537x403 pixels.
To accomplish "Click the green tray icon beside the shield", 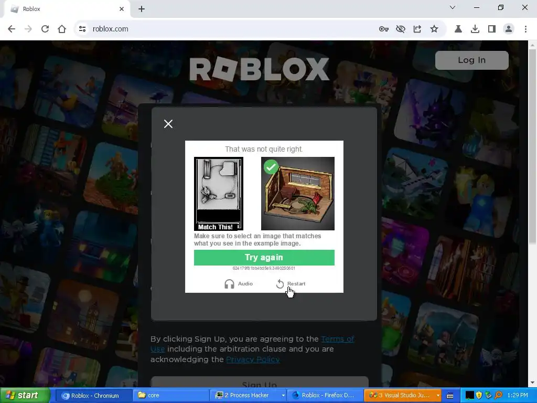I will coord(488,396).
